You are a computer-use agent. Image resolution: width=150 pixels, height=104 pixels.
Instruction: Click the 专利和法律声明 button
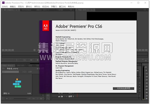tap(123, 88)
